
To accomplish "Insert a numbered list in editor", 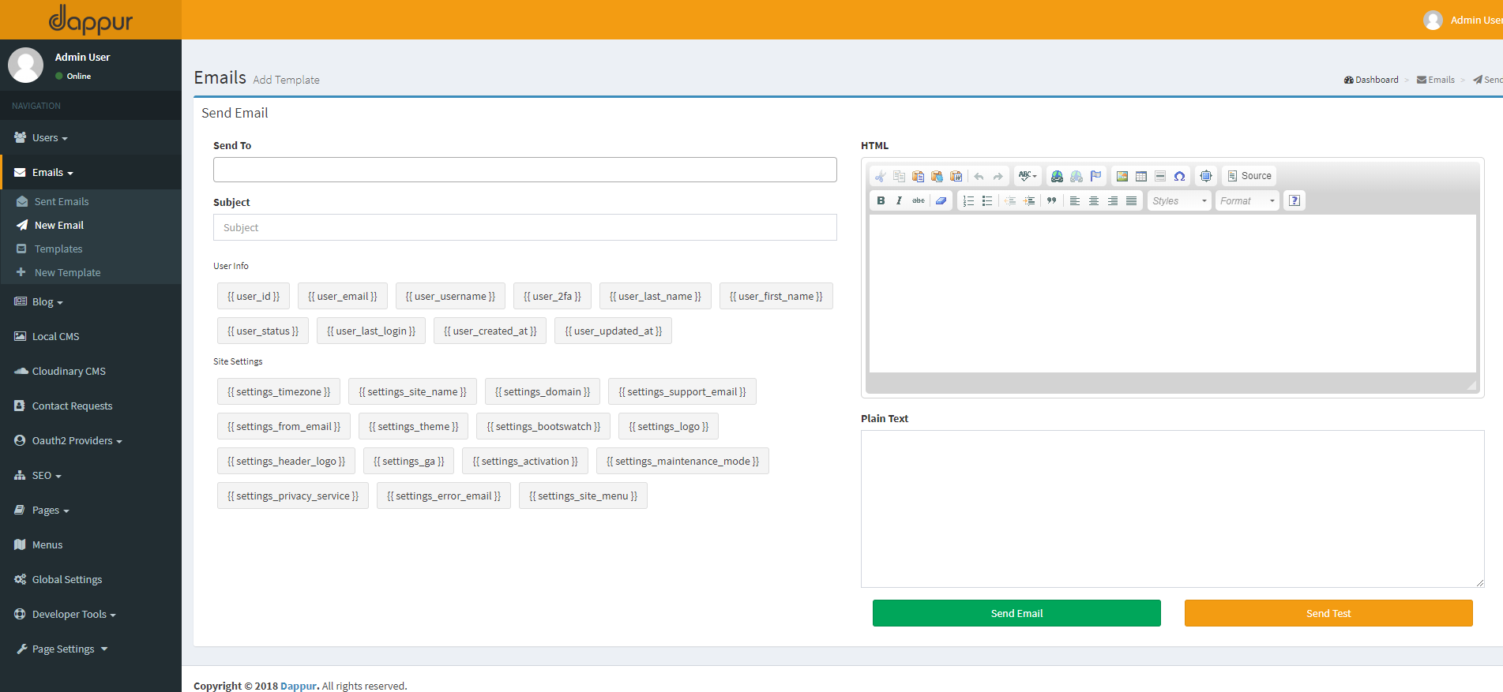I will [x=968, y=200].
